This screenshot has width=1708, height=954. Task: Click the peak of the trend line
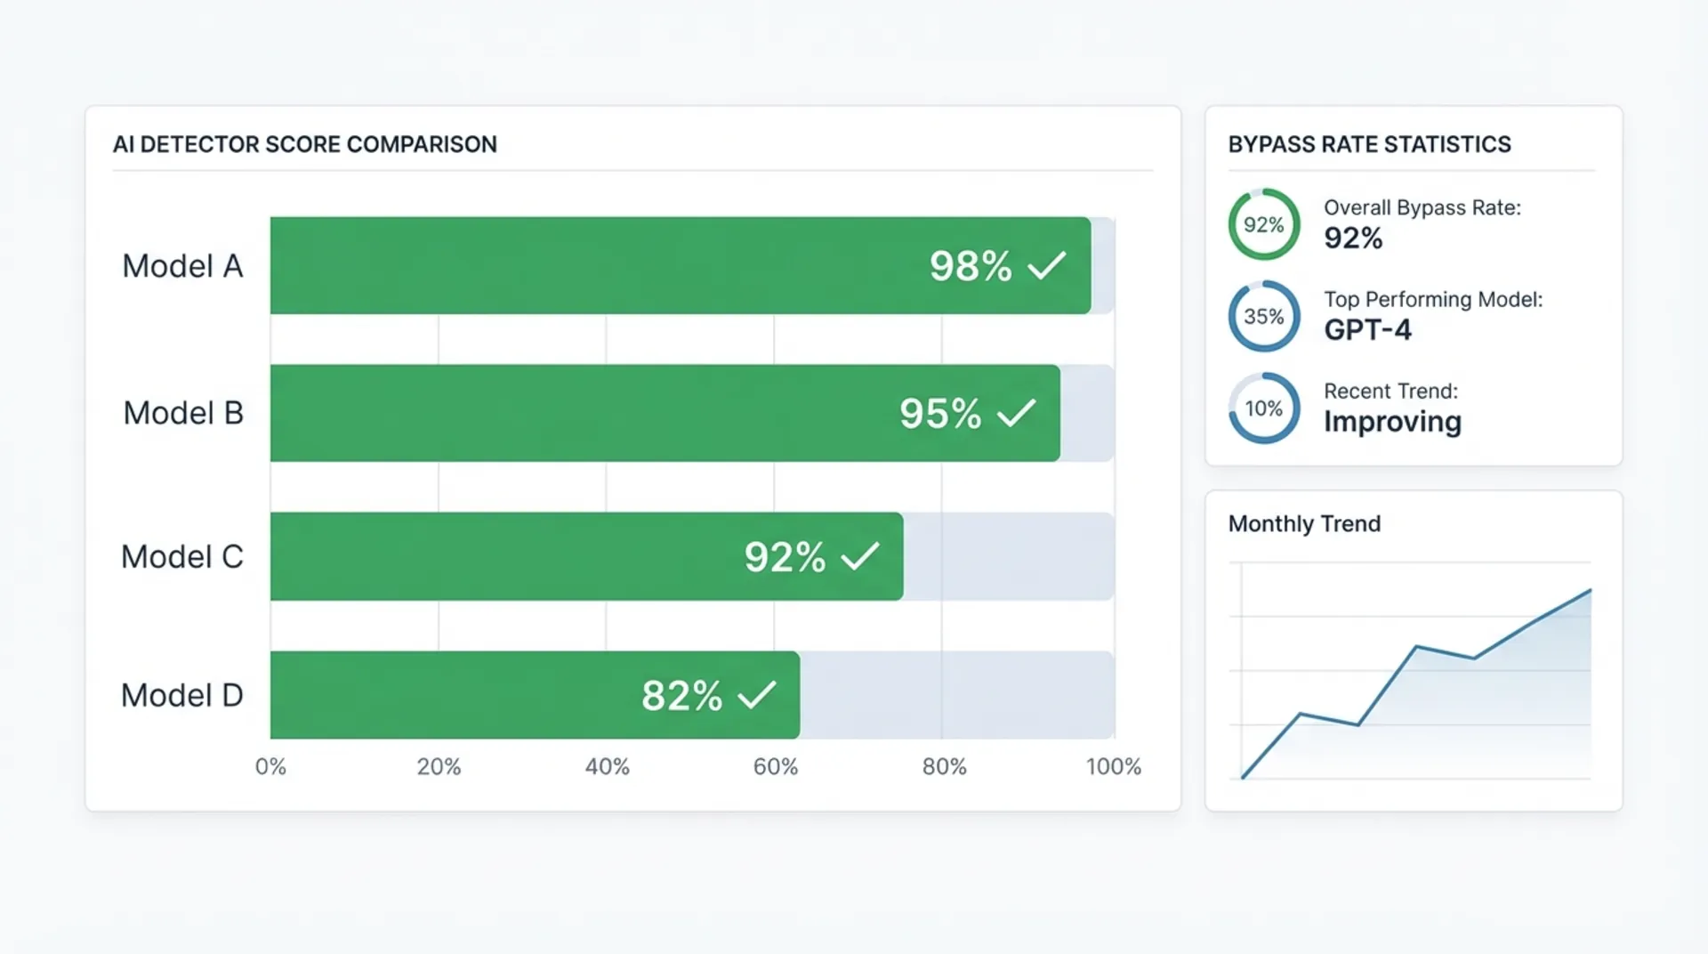click(x=1590, y=590)
